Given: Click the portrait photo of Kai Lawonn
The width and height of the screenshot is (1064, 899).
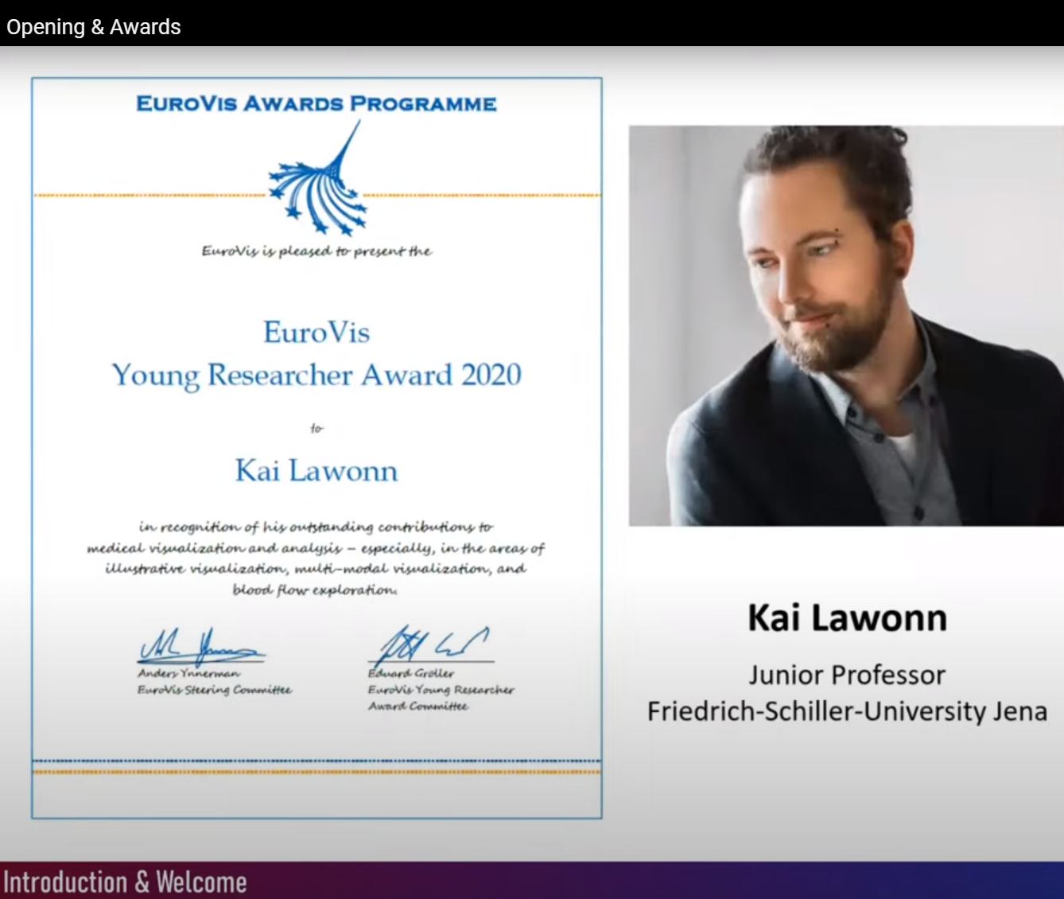Looking at the screenshot, I should pyautogui.click(x=846, y=325).
